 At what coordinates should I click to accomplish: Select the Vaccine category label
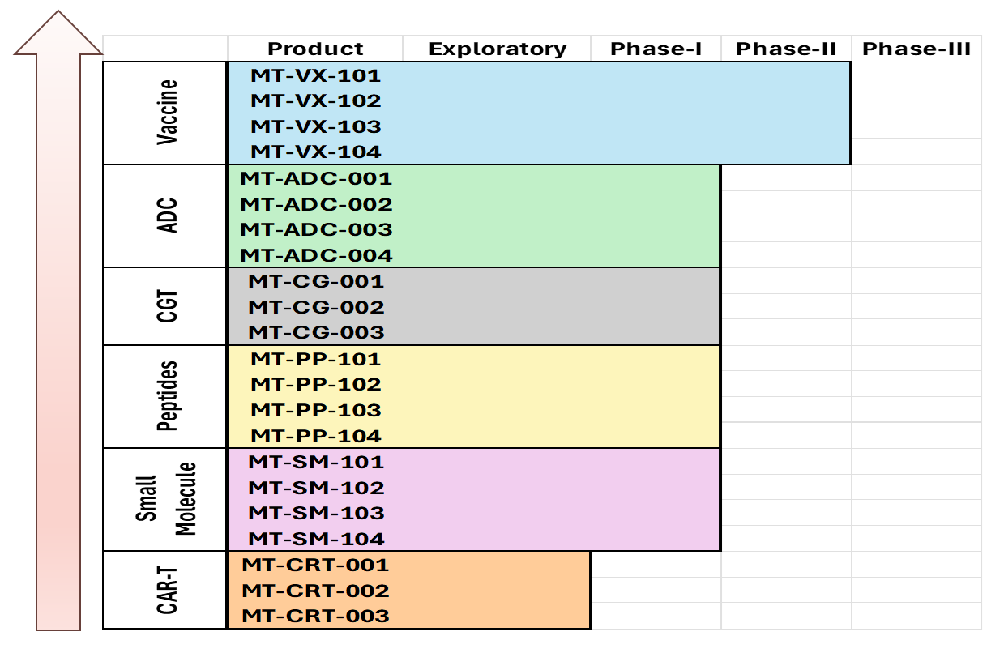pyautogui.click(x=167, y=113)
